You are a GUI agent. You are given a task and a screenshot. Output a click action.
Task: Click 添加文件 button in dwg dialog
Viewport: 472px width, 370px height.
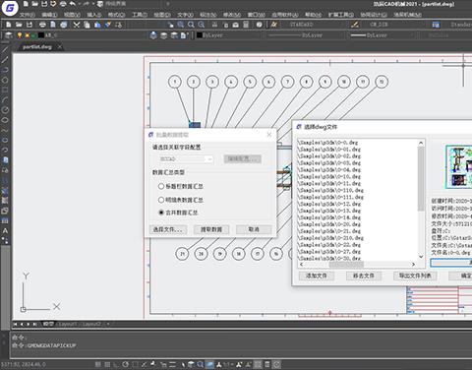(317, 276)
